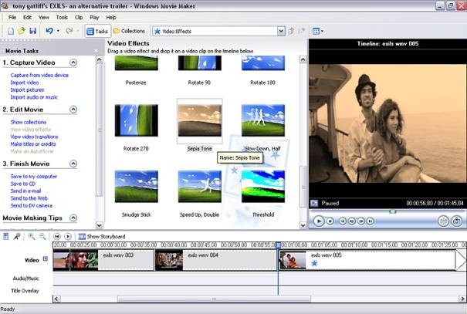Click Make titles or credits link
467x314 pixels.
pos(33,144)
